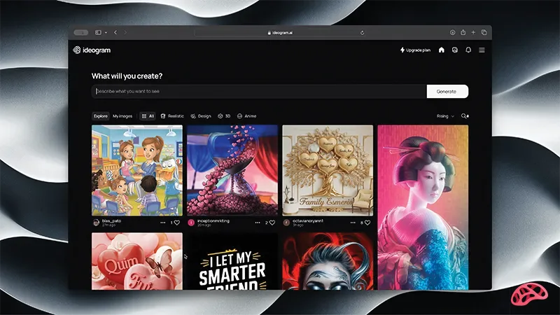The width and height of the screenshot is (560, 315).
Task: Click the search users icon
Action: (465, 116)
